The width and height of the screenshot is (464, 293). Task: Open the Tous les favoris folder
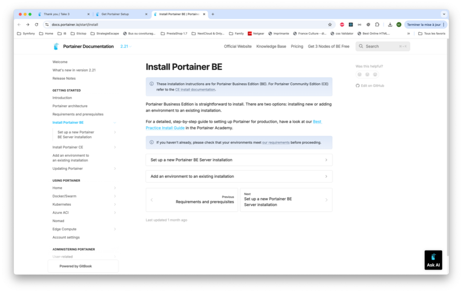[x=432, y=33]
